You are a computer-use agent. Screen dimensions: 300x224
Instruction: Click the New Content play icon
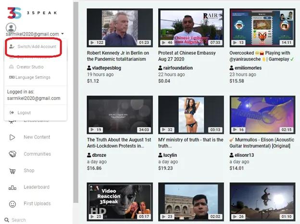pyautogui.click(x=12, y=137)
